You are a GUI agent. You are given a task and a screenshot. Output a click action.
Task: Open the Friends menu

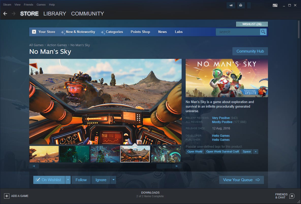point(28,5)
